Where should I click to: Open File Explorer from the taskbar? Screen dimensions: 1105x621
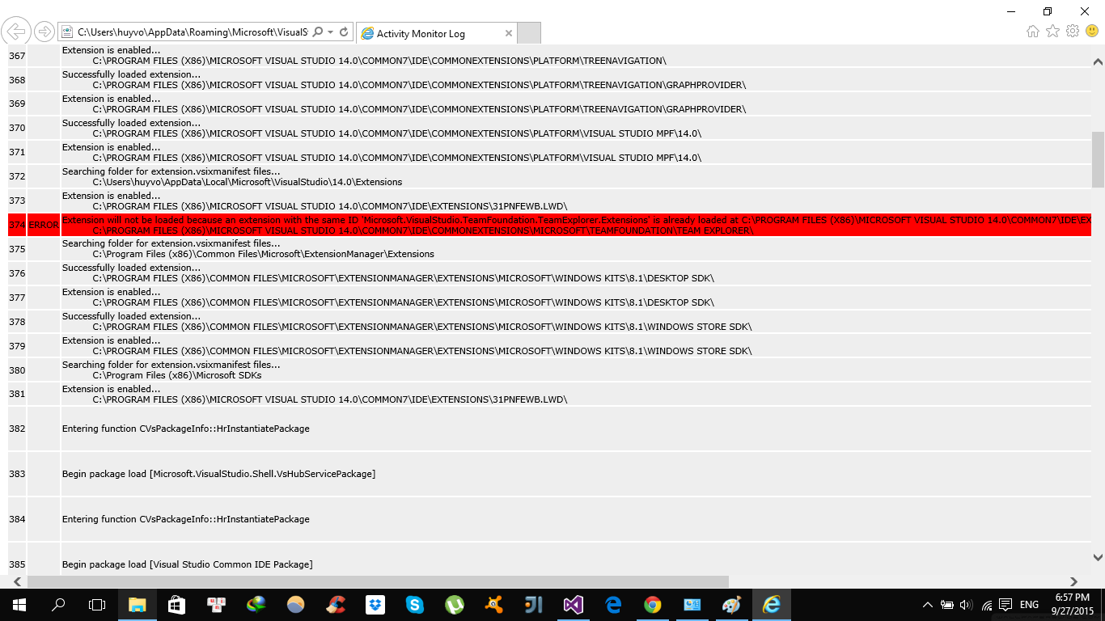pos(138,605)
